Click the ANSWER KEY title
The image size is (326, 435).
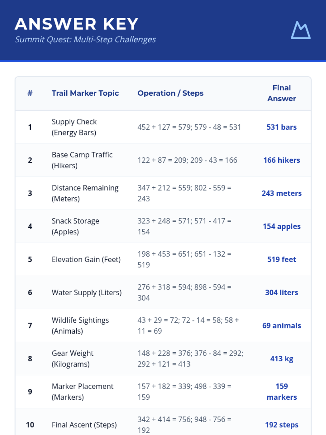pos(77,24)
